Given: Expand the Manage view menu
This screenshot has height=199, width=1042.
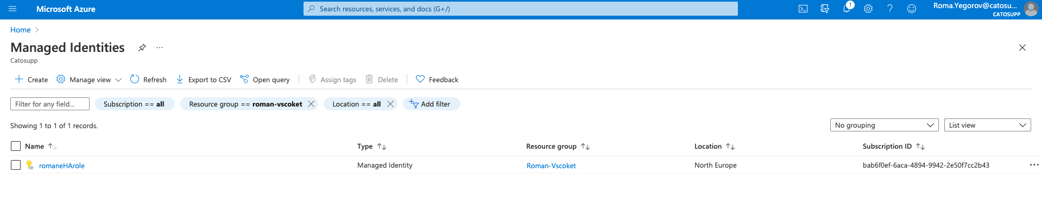Looking at the screenshot, I should [89, 79].
